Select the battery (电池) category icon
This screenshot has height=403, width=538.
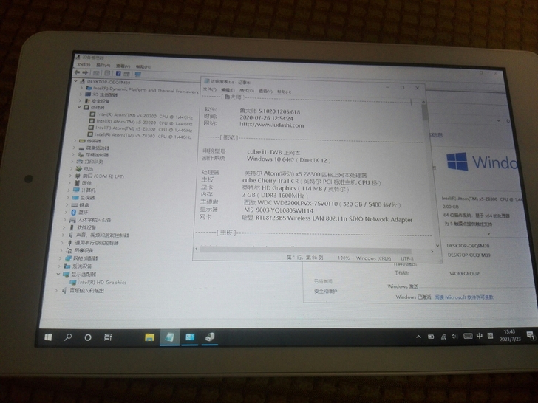click(x=79, y=168)
